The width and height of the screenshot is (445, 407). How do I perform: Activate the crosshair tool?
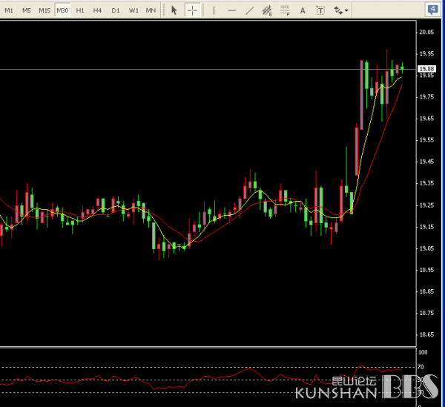(192, 10)
